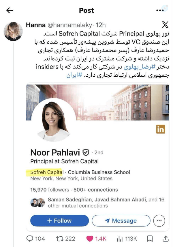The width and height of the screenshot is (173, 247).
Task: Open Noor Pahlavi's profile photo
Action: [x=54, y=120]
